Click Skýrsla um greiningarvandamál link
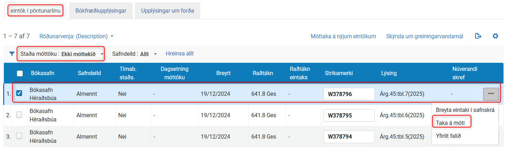 point(425,36)
